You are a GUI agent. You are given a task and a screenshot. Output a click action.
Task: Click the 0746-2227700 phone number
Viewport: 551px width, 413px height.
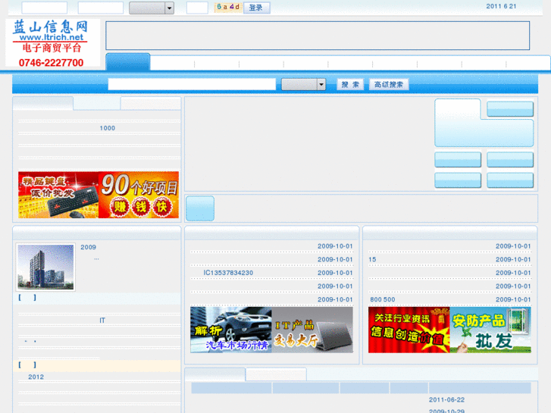pyautogui.click(x=52, y=63)
